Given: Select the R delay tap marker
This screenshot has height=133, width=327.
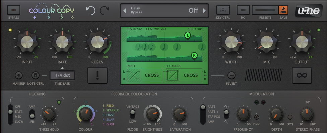Looking at the screenshot, I should coord(194,56).
